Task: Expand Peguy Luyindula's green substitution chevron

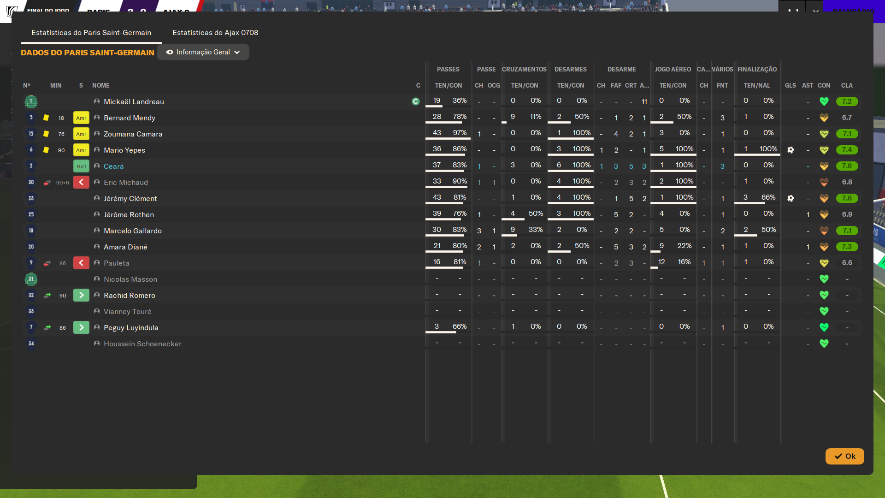Action: 81,327
